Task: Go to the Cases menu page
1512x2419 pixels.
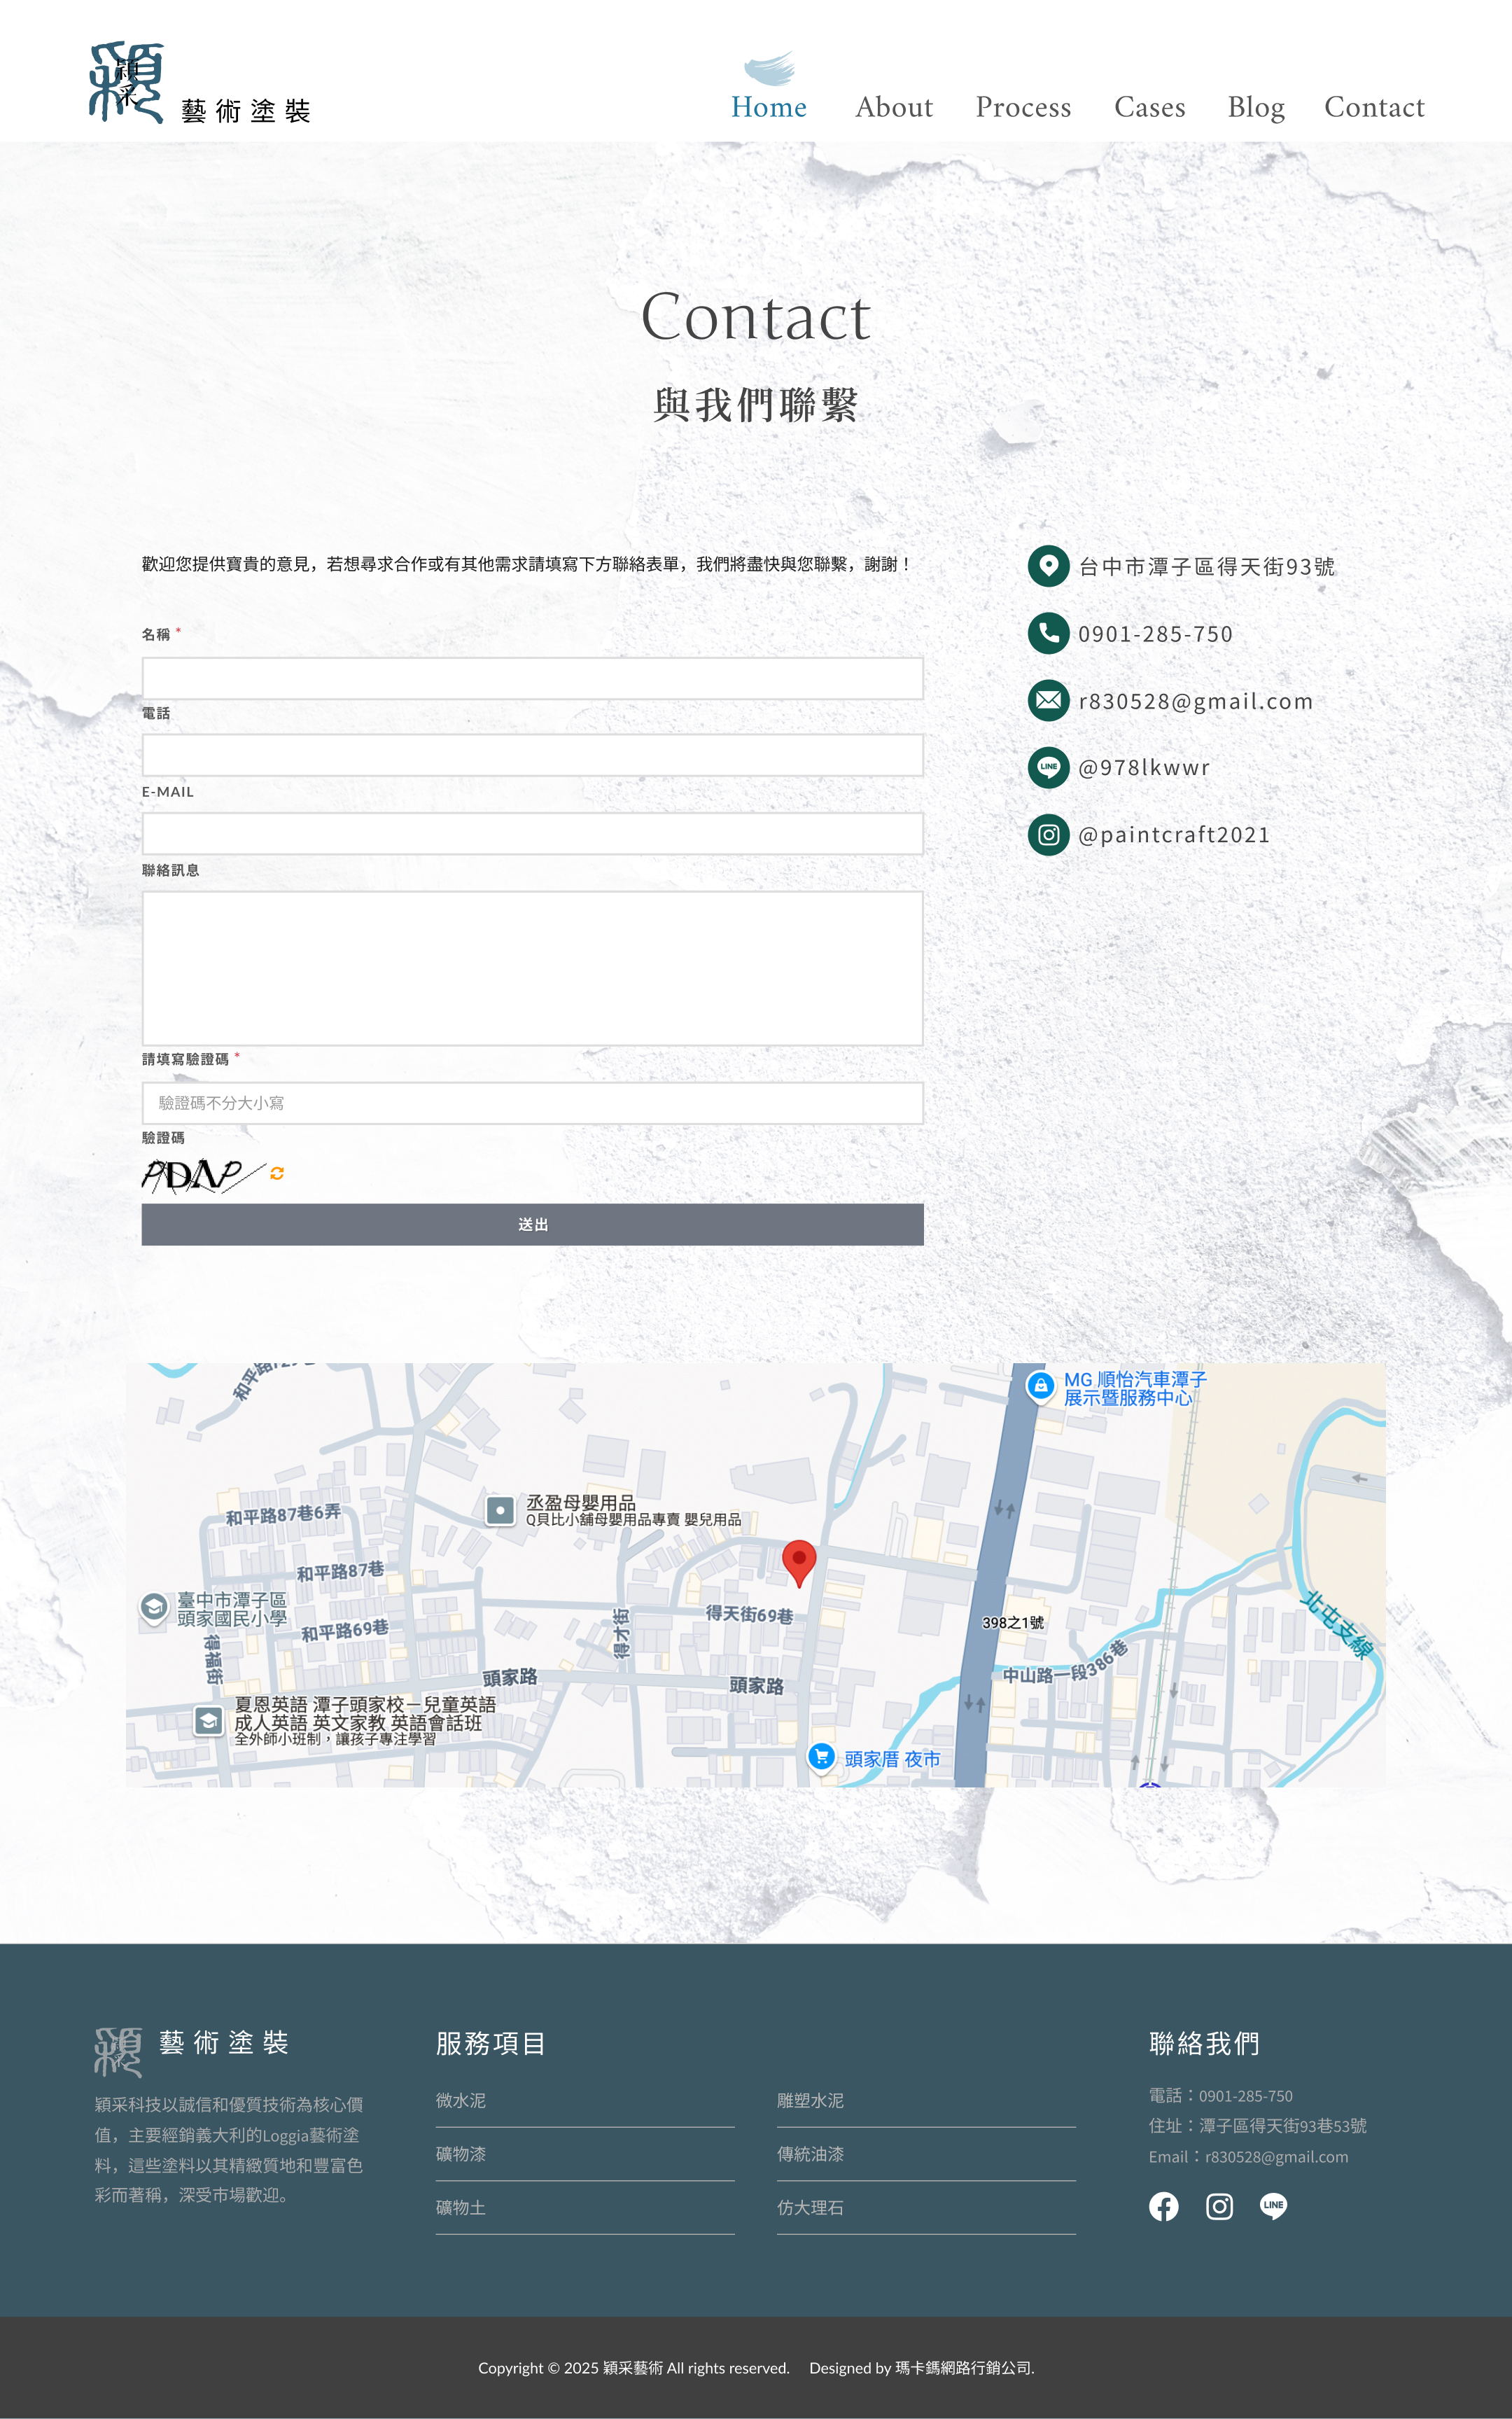Action: [x=1149, y=107]
